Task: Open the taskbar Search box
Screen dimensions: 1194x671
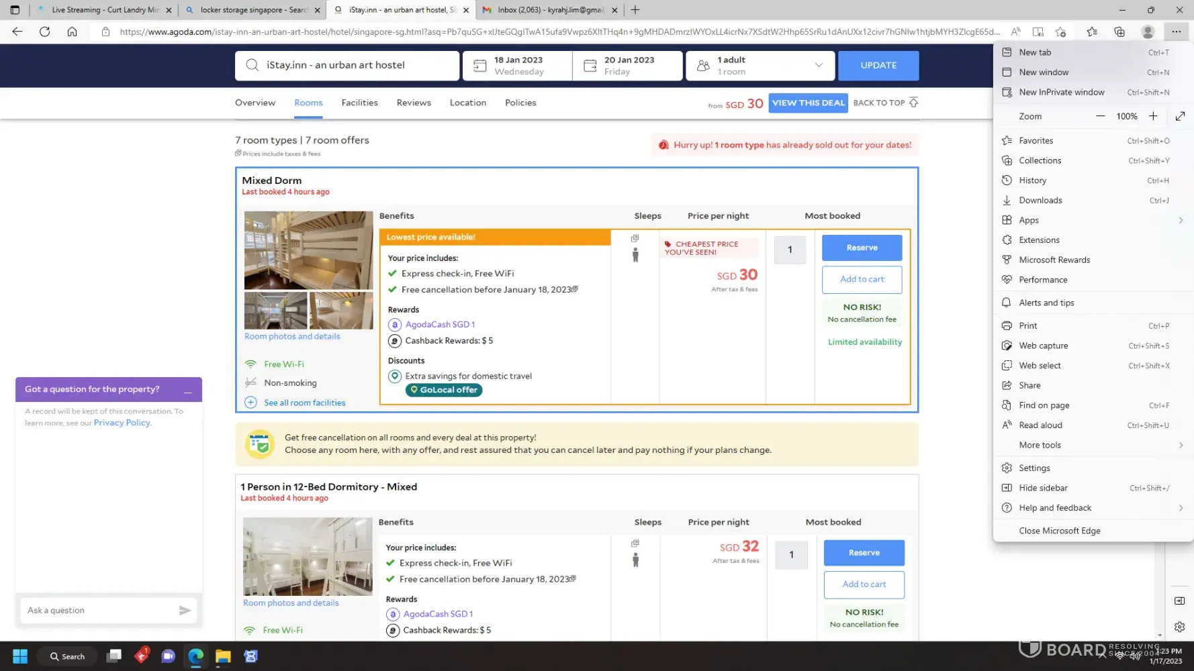Action: 67,656
